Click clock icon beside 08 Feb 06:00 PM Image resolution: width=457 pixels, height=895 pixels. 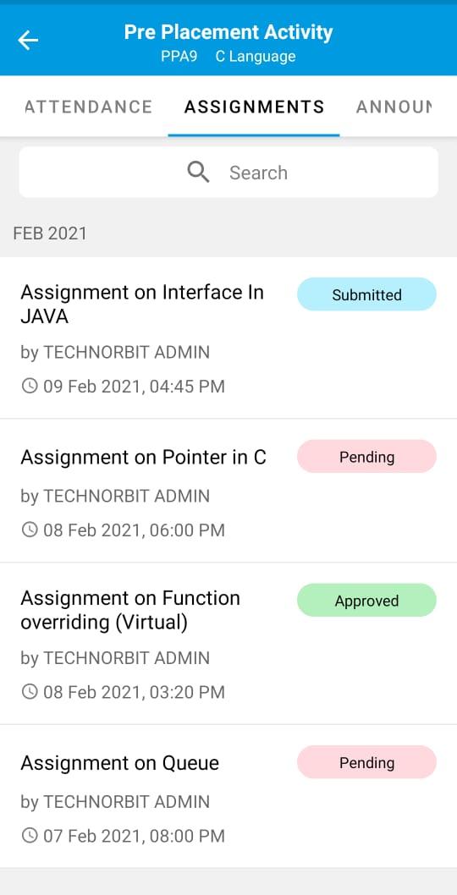coord(29,530)
